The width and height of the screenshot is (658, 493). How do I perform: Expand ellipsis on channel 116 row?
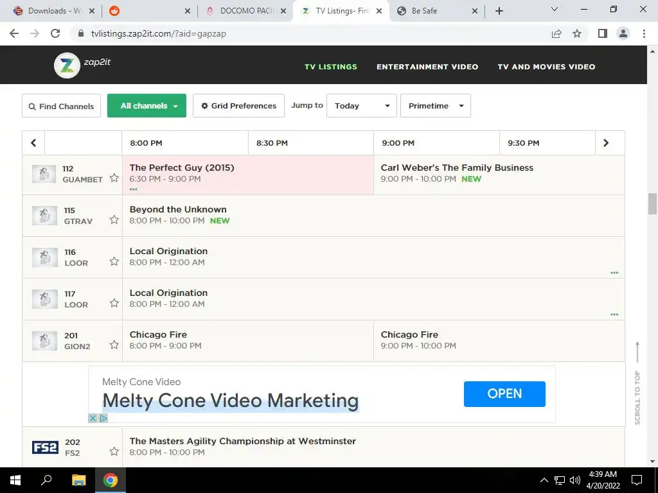[x=614, y=272]
